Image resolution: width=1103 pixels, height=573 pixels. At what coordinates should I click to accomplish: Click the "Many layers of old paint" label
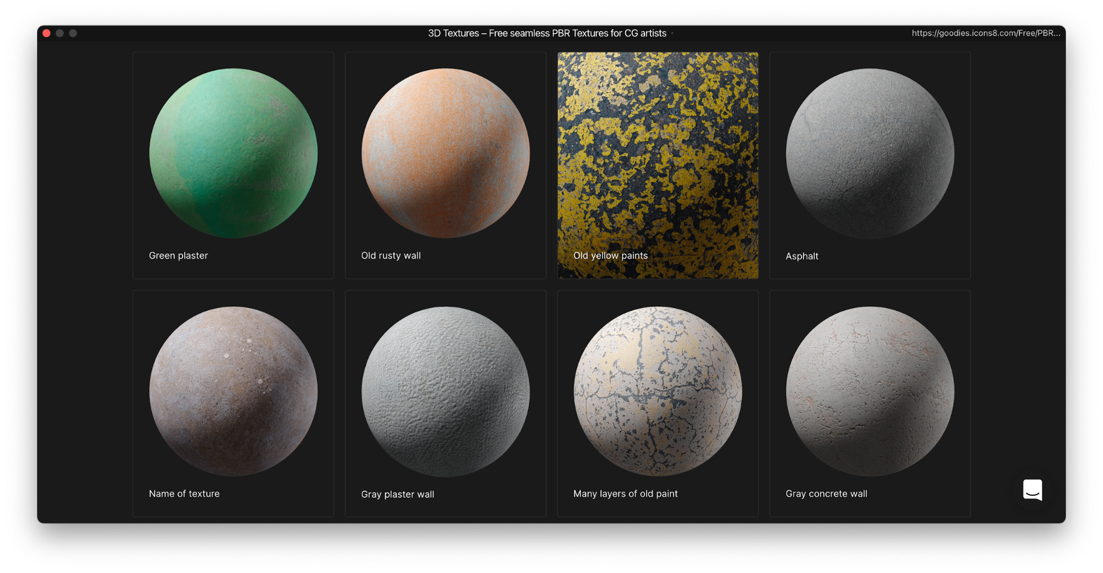tap(625, 494)
